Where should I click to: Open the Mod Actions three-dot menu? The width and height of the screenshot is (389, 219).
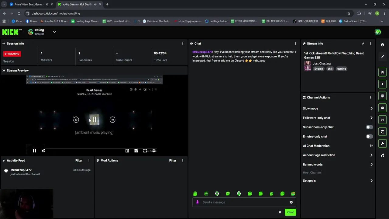point(183,160)
